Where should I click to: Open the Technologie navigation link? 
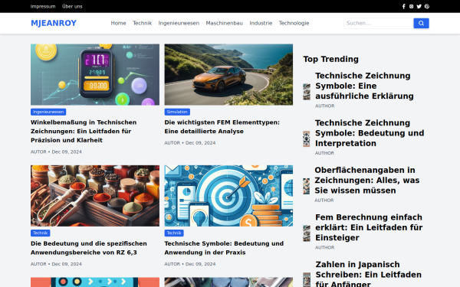click(294, 23)
